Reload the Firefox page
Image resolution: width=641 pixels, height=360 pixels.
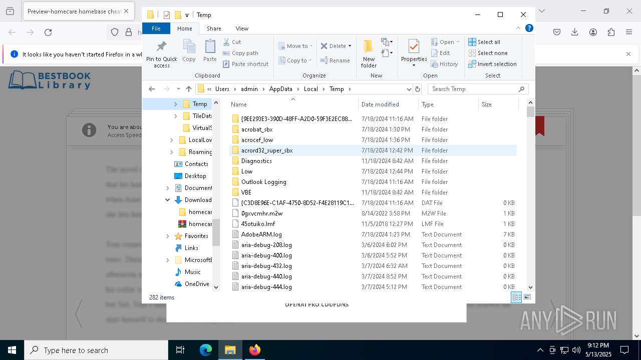pyautogui.click(x=48, y=32)
